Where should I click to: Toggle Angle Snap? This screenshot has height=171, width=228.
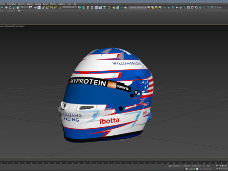47,8
